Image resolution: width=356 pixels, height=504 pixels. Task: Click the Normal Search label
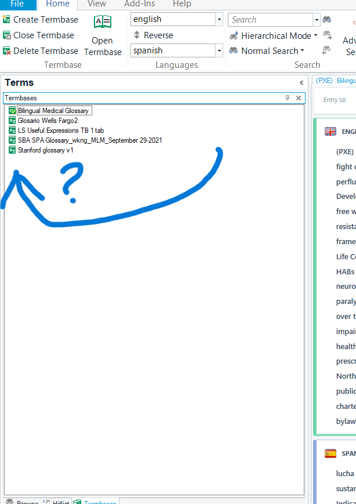tap(270, 51)
